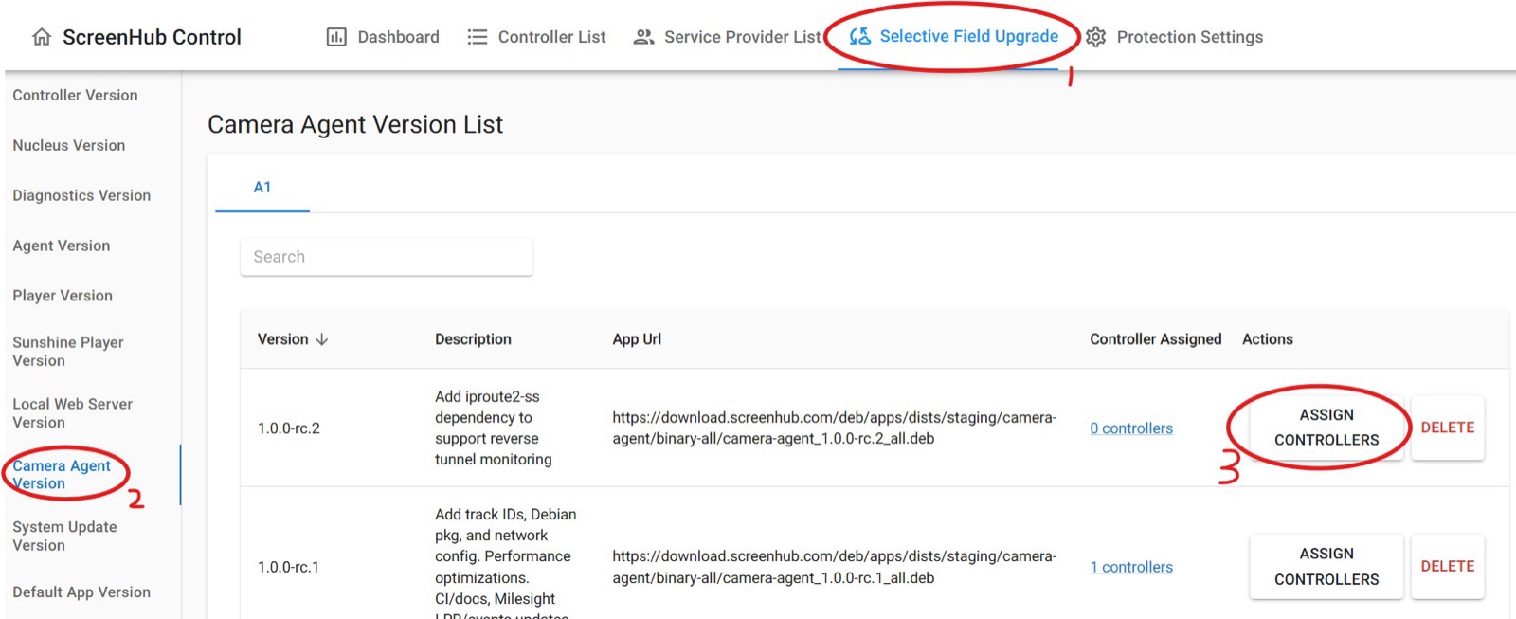Click the Controller List icon
Viewport: 1516px width, 619px height.
[x=478, y=37]
